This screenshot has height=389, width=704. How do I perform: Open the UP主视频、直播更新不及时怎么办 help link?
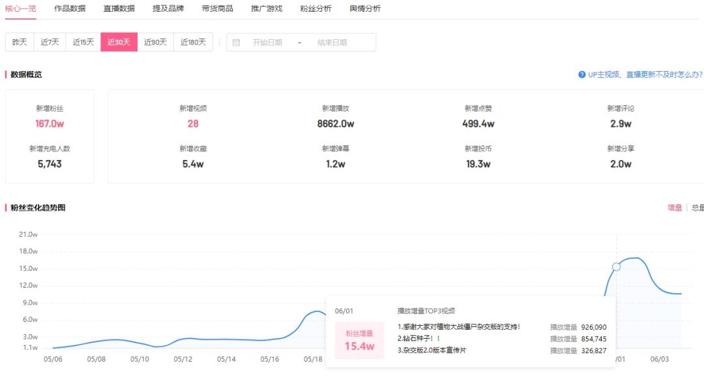(x=645, y=75)
